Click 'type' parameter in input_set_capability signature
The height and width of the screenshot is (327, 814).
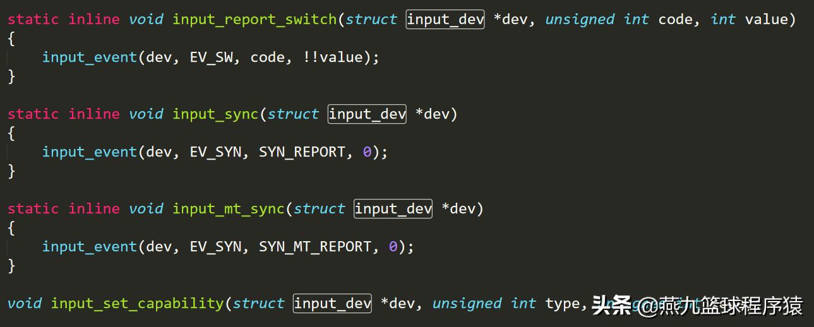tap(563, 304)
